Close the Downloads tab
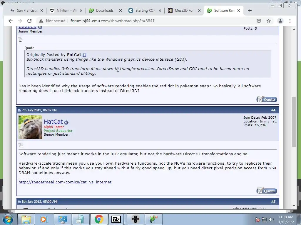The image size is (301, 225). tap(120, 11)
